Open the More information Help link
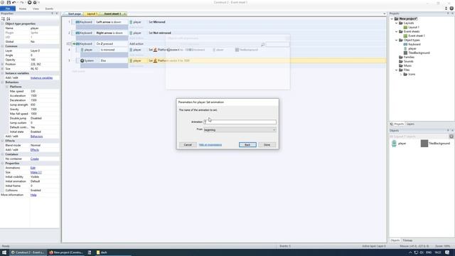This screenshot has width=455, height=256. pos(33,195)
